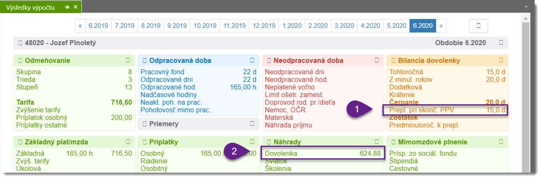Select the 5.2020 period tab
Image resolution: width=541 pixels, height=179 pixels.
pos(396,26)
